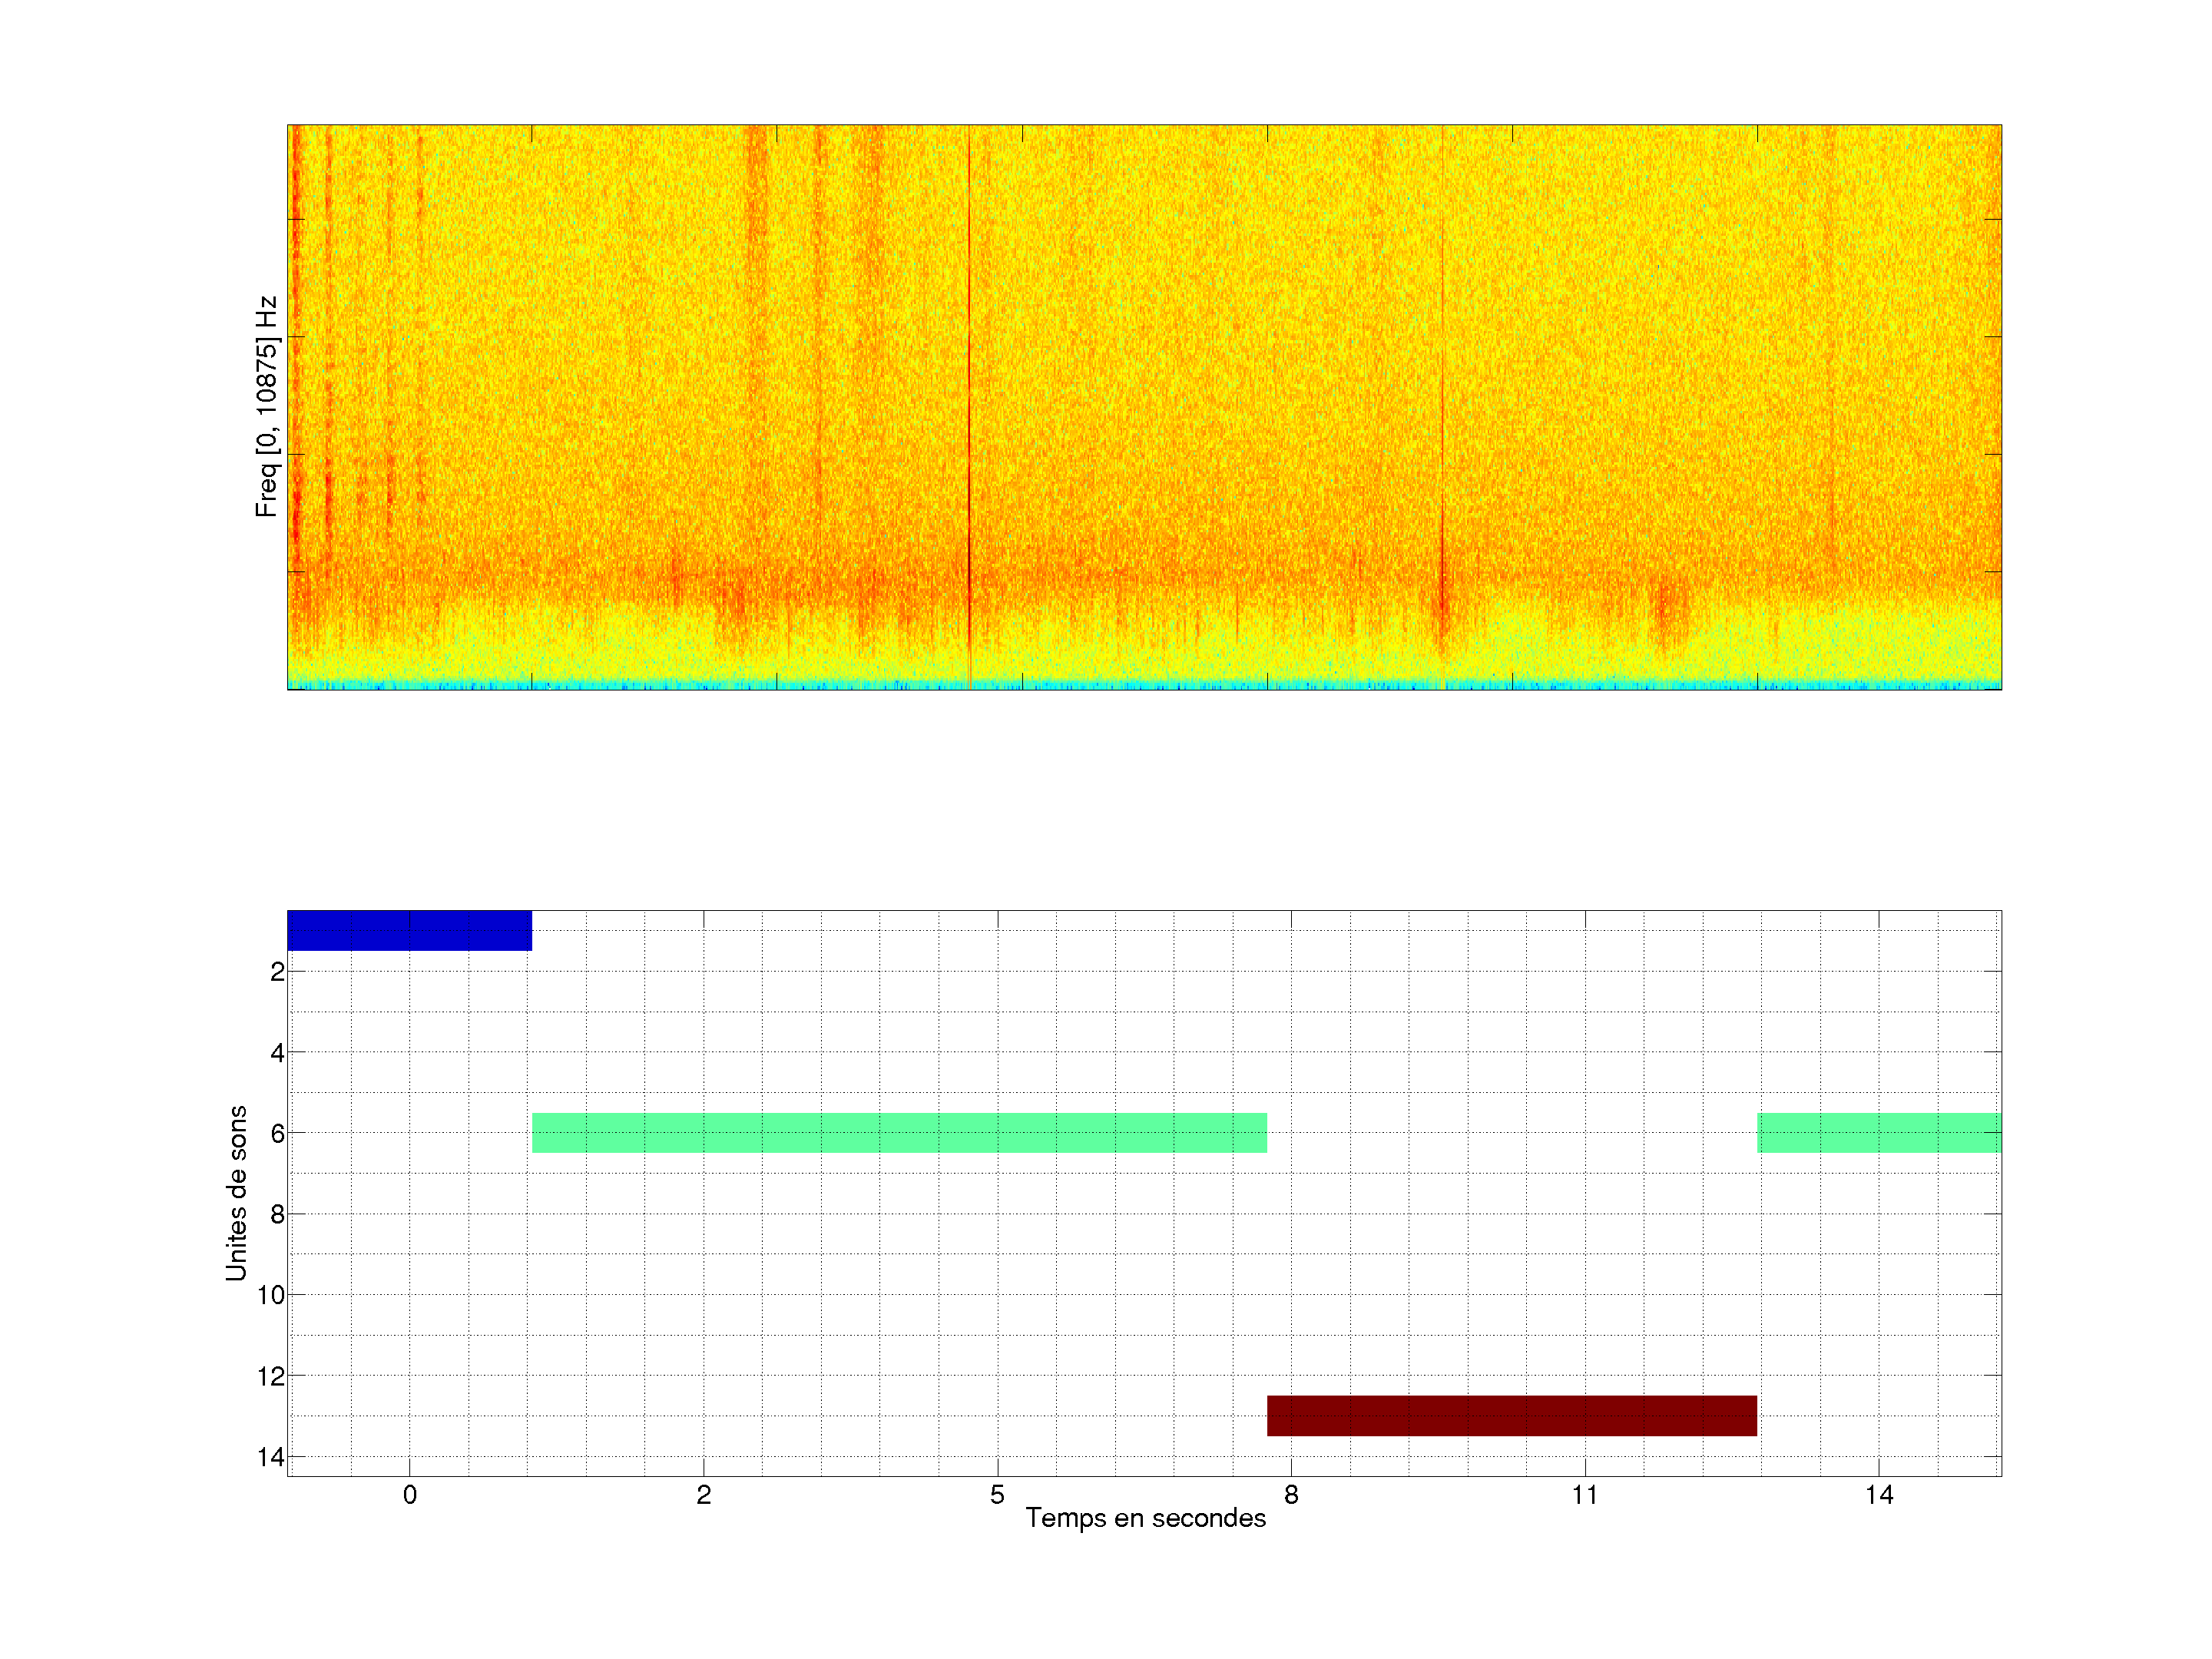
Task: Click the x-axis tick label 8
Action: 1291,1495
